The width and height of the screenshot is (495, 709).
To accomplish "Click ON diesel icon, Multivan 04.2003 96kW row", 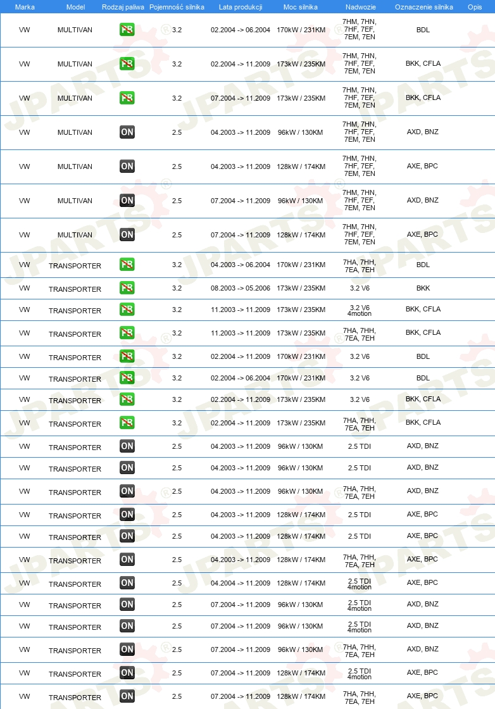I will point(127,132).
